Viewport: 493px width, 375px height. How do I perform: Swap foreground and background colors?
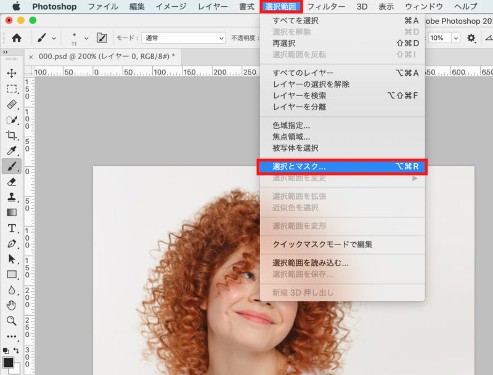pos(17,350)
